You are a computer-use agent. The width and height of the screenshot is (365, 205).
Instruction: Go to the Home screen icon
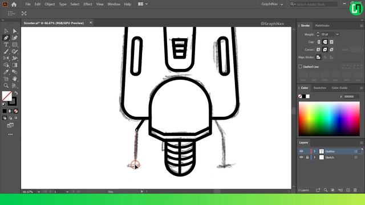coord(14,4)
